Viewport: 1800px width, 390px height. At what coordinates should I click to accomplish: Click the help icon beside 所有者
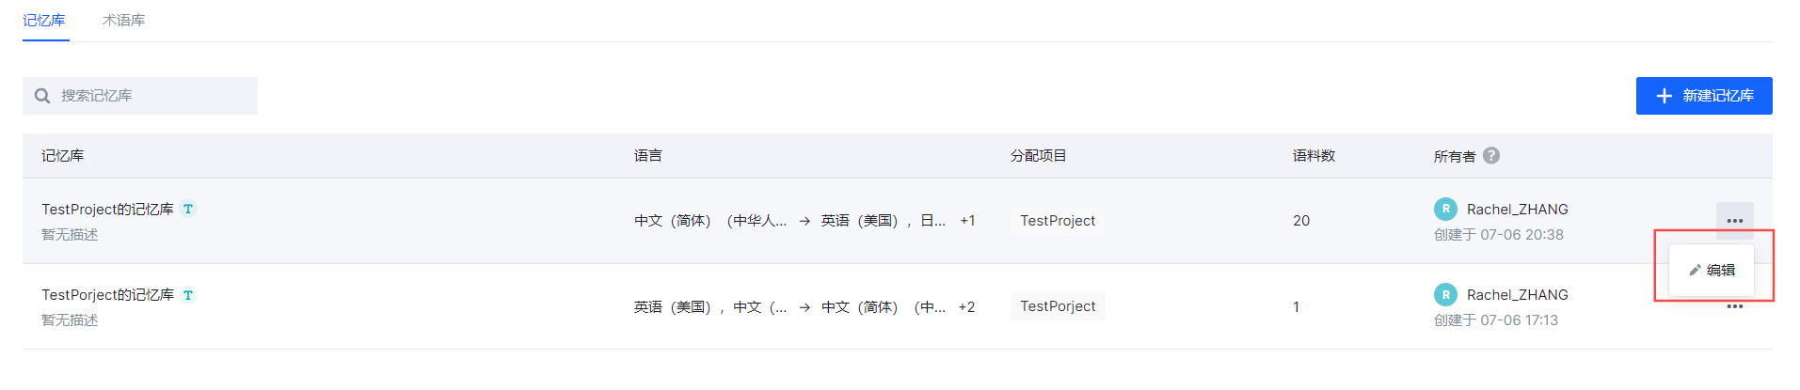pyautogui.click(x=1491, y=155)
